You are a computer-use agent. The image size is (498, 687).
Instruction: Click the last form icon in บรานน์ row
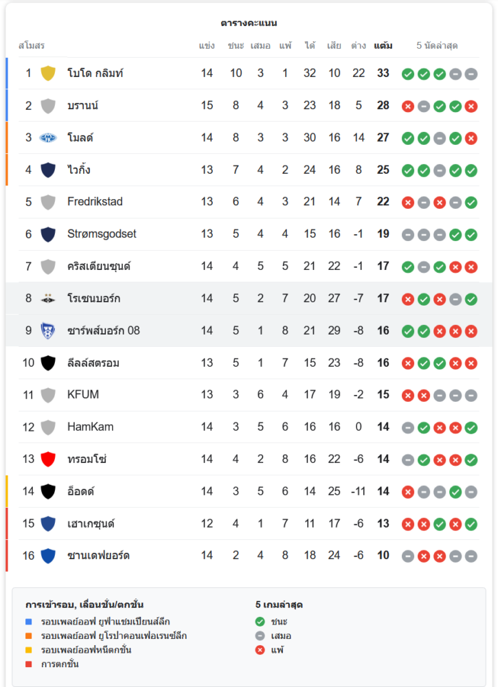[x=471, y=106]
